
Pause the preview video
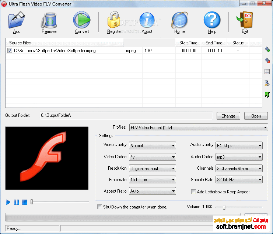(17, 202)
